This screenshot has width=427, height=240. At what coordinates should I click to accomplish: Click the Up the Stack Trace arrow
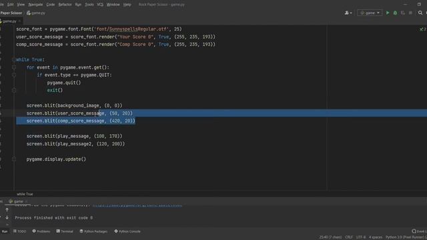(x=7, y=210)
